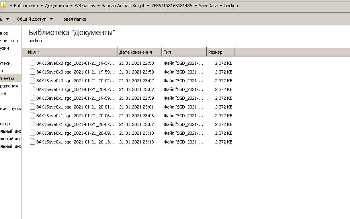Navigate to WB Games breadcrumb
The height and width of the screenshot is (219, 350).
[84, 6]
